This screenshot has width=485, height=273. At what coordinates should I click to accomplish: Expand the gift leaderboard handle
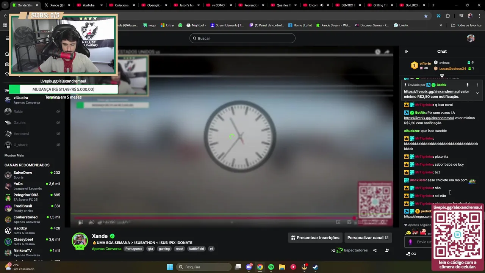coord(442,76)
